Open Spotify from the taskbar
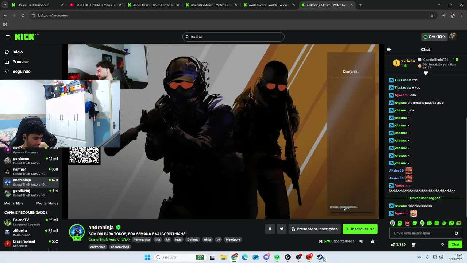Viewport: 467px width, 263px height. coord(277,257)
